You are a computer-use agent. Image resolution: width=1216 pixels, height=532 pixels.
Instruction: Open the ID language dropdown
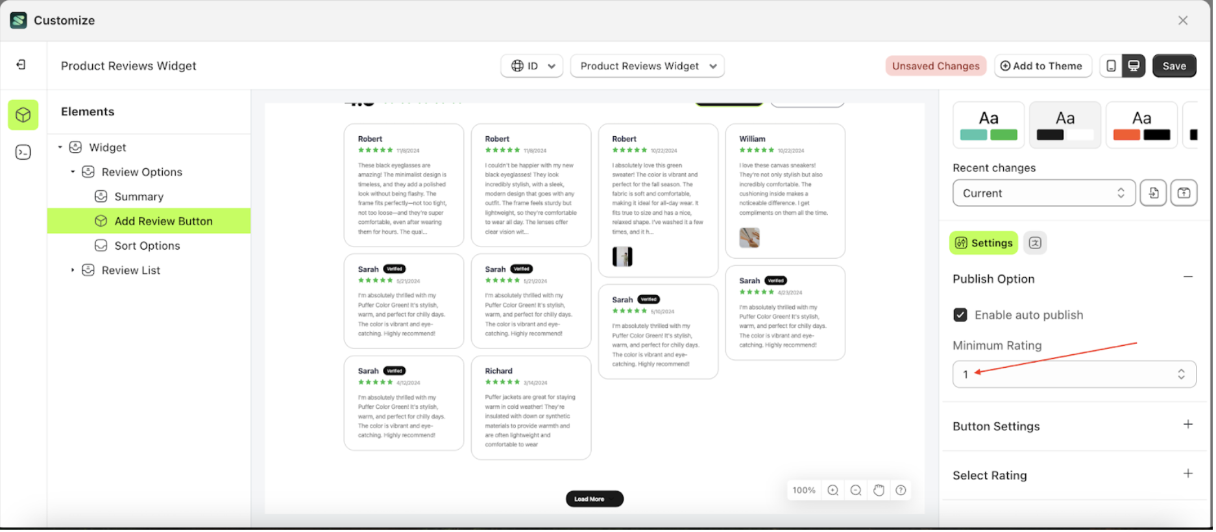[x=533, y=66]
